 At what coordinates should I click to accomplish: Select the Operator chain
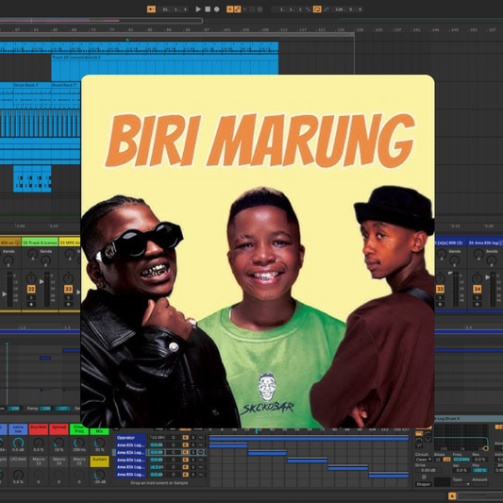130,437
